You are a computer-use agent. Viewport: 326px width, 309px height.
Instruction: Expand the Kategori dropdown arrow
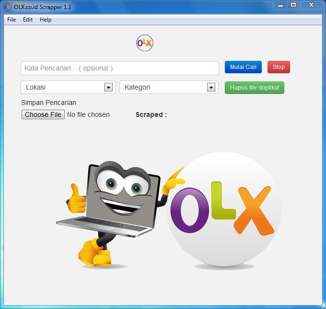point(211,87)
